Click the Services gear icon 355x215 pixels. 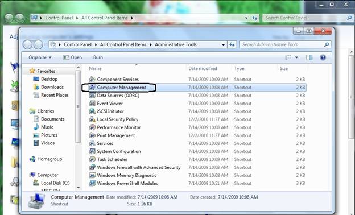[x=92, y=143]
